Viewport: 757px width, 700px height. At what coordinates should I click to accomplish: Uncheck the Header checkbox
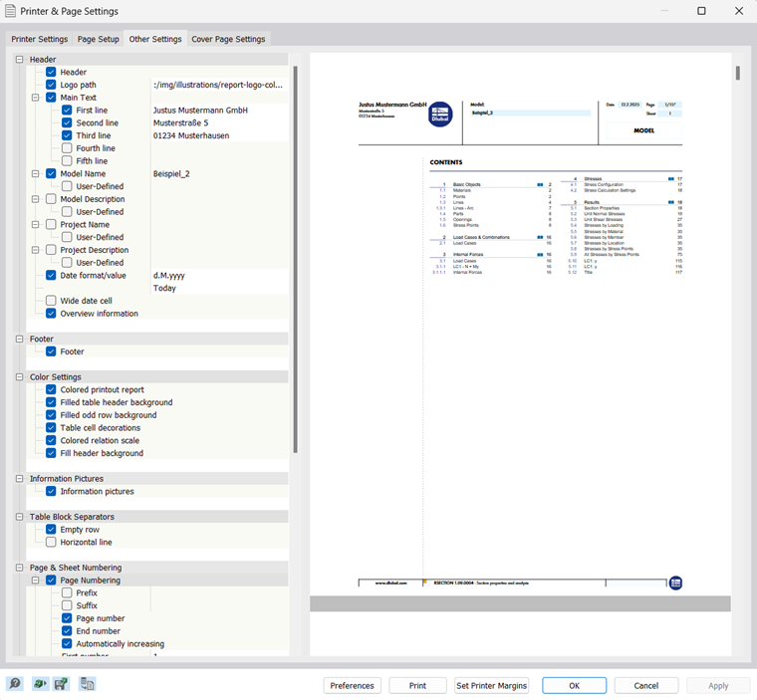click(x=51, y=72)
